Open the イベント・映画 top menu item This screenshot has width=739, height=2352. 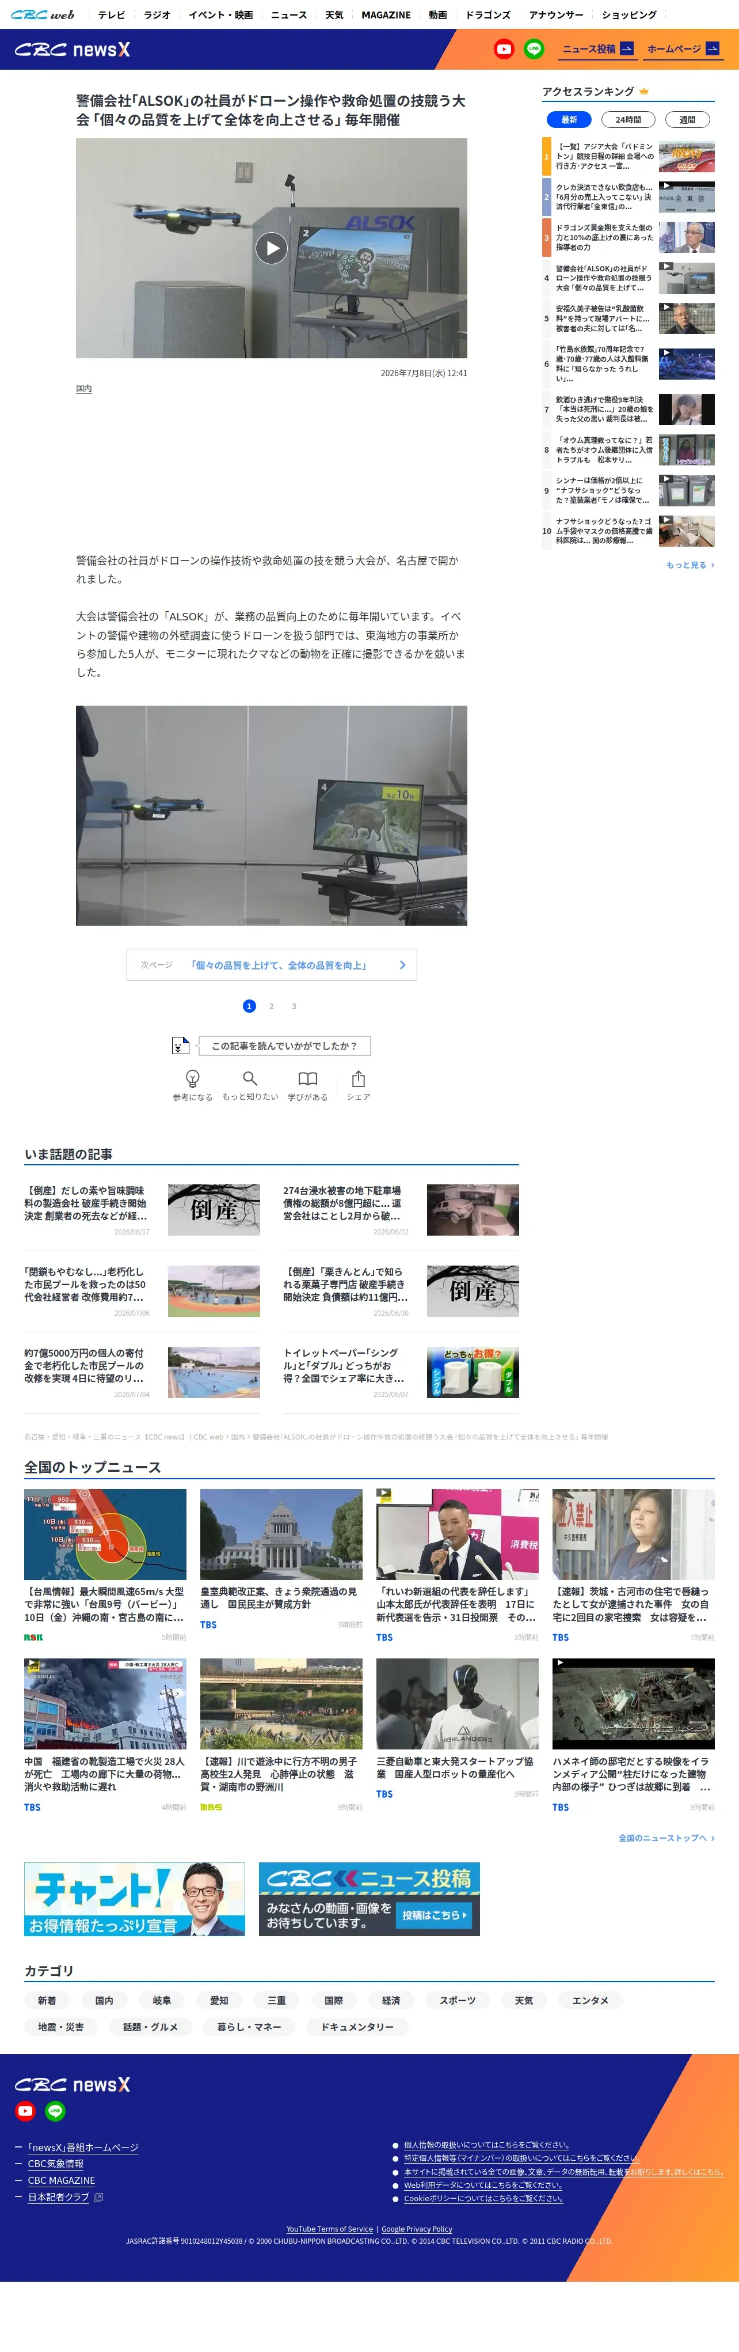pyautogui.click(x=221, y=14)
